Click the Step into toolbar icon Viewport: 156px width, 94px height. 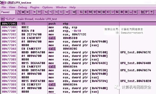click(46, 12)
